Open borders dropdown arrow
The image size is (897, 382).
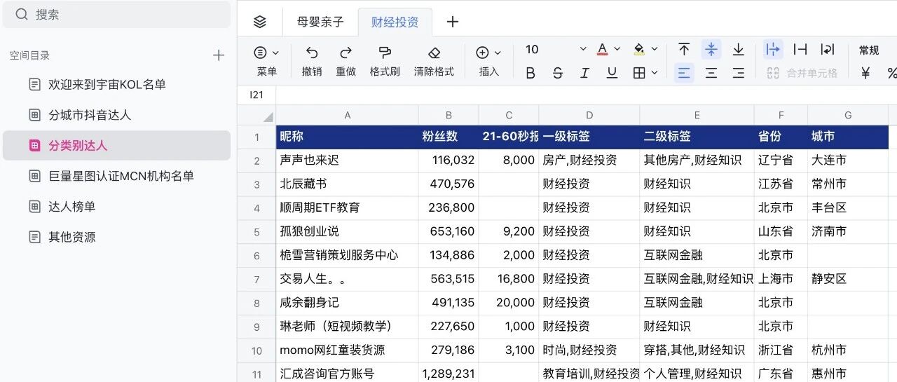(655, 73)
